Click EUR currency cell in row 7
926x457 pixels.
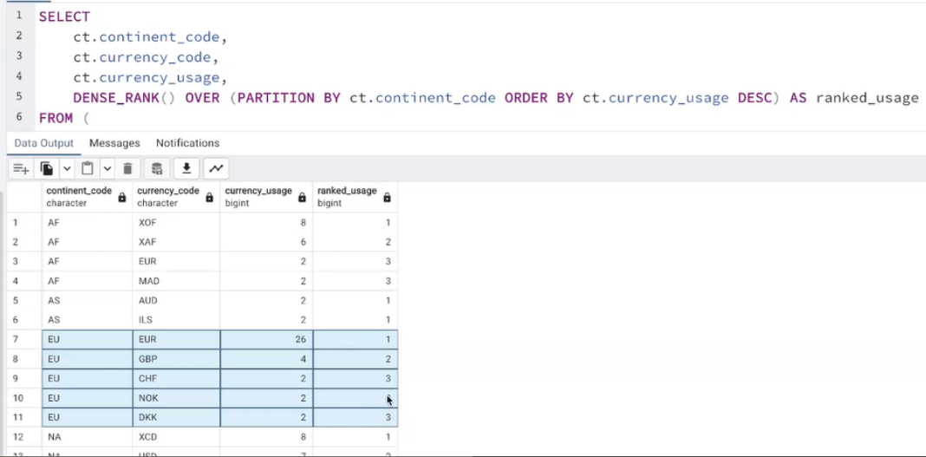click(177, 340)
